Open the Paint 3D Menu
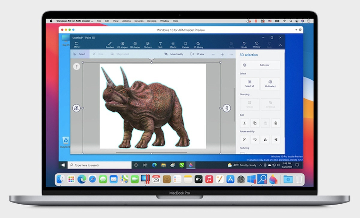The width and height of the screenshot is (360, 218). 76,45
